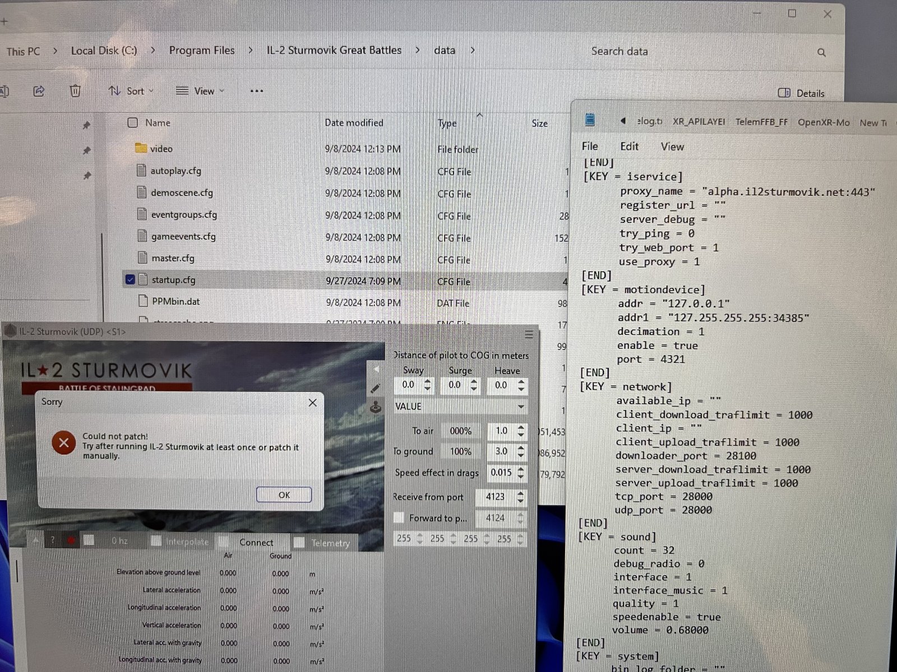Image resolution: width=897 pixels, height=672 pixels.
Task: Toggle the Telemetry checkbox
Action: 299,543
